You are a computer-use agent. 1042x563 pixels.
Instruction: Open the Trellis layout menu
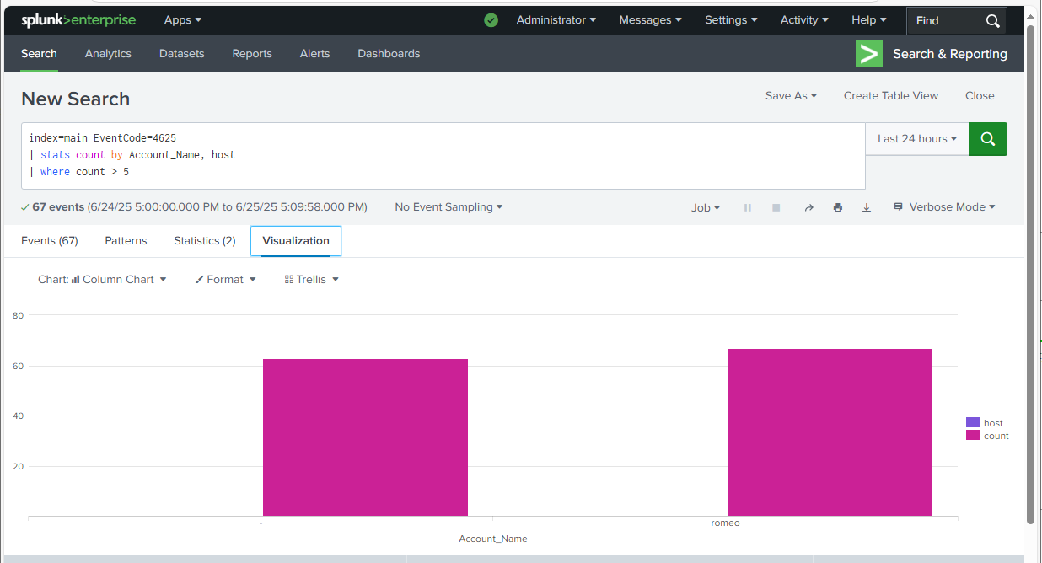pos(311,280)
